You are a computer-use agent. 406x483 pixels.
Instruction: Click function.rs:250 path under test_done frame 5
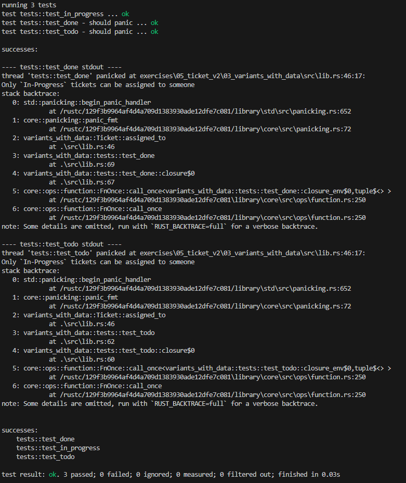213,200
